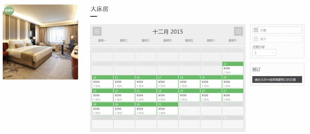Click the 促销中 promotion badge

pyautogui.click(x=9, y=10)
